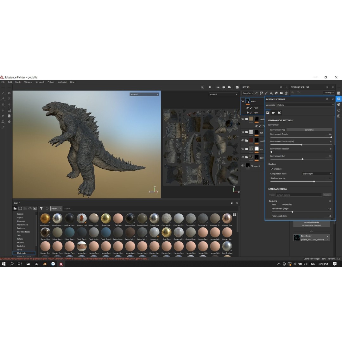Viewport: 342px width, 342px height.
Task: Open the Texture Set Settings dropdown
Action: point(329,93)
